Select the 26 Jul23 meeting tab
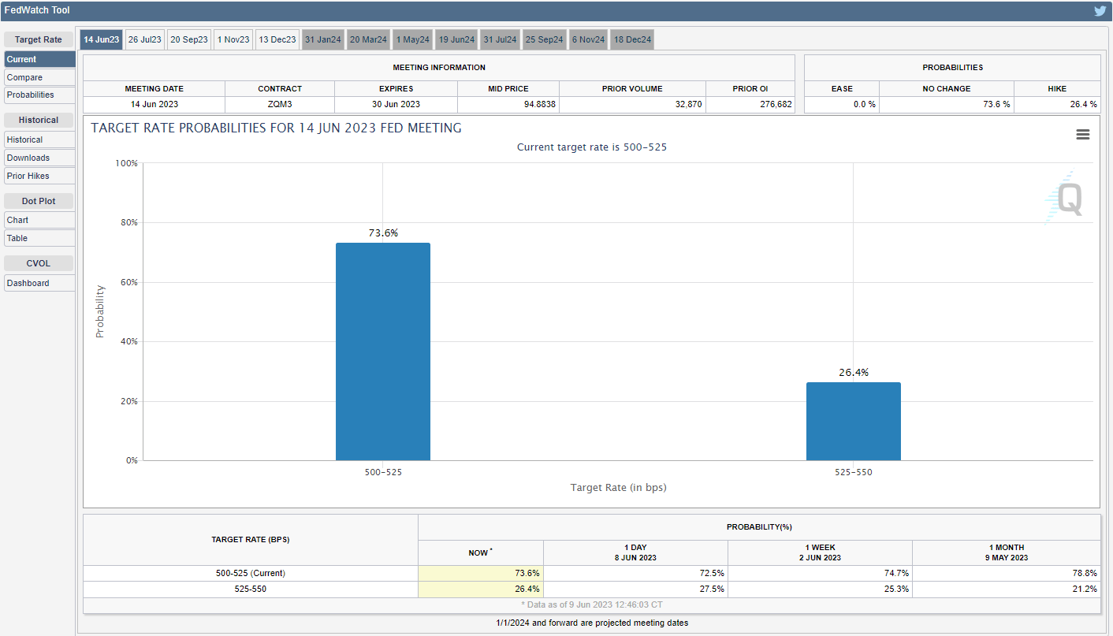This screenshot has height=636, width=1113. coord(145,39)
